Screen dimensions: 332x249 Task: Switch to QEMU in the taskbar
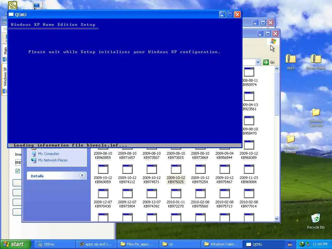(x=263, y=244)
